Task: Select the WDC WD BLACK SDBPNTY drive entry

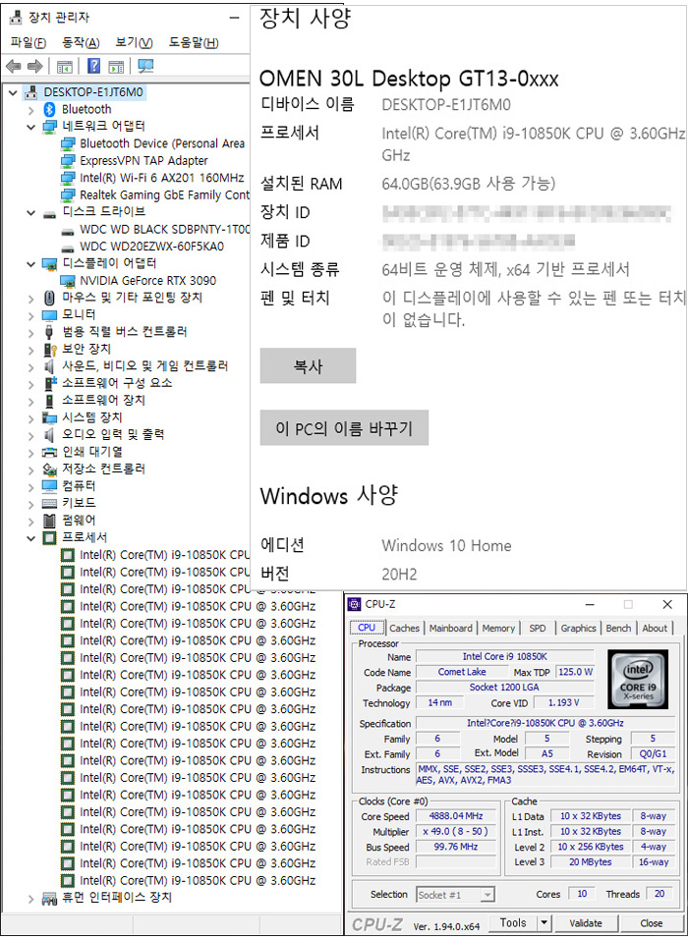Action: coord(165,230)
